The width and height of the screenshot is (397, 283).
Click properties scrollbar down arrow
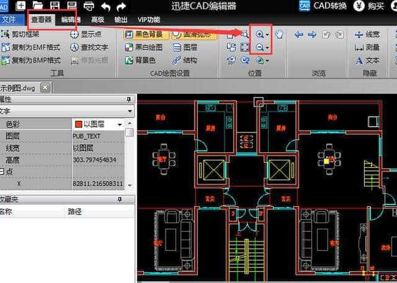[x=130, y=185]
